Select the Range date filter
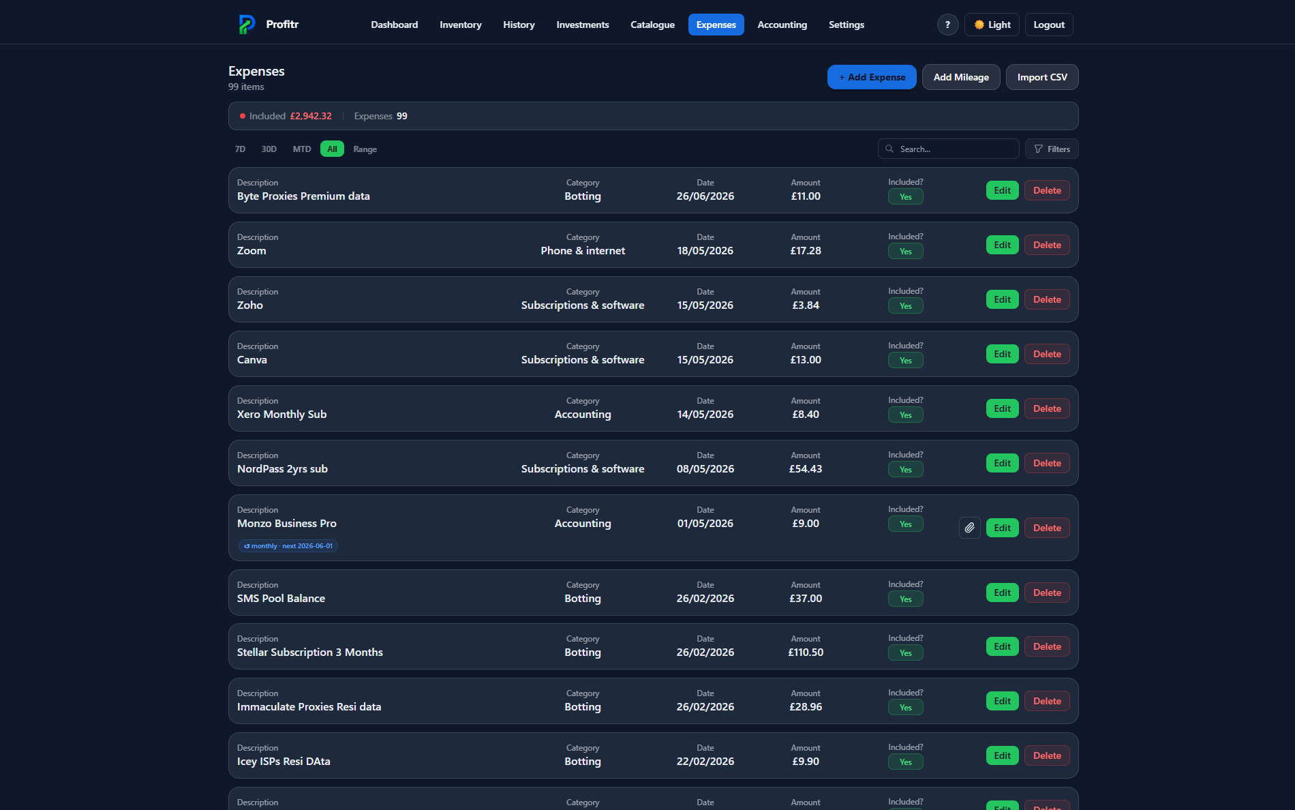 pyautogui.click(x=365, y=149)
